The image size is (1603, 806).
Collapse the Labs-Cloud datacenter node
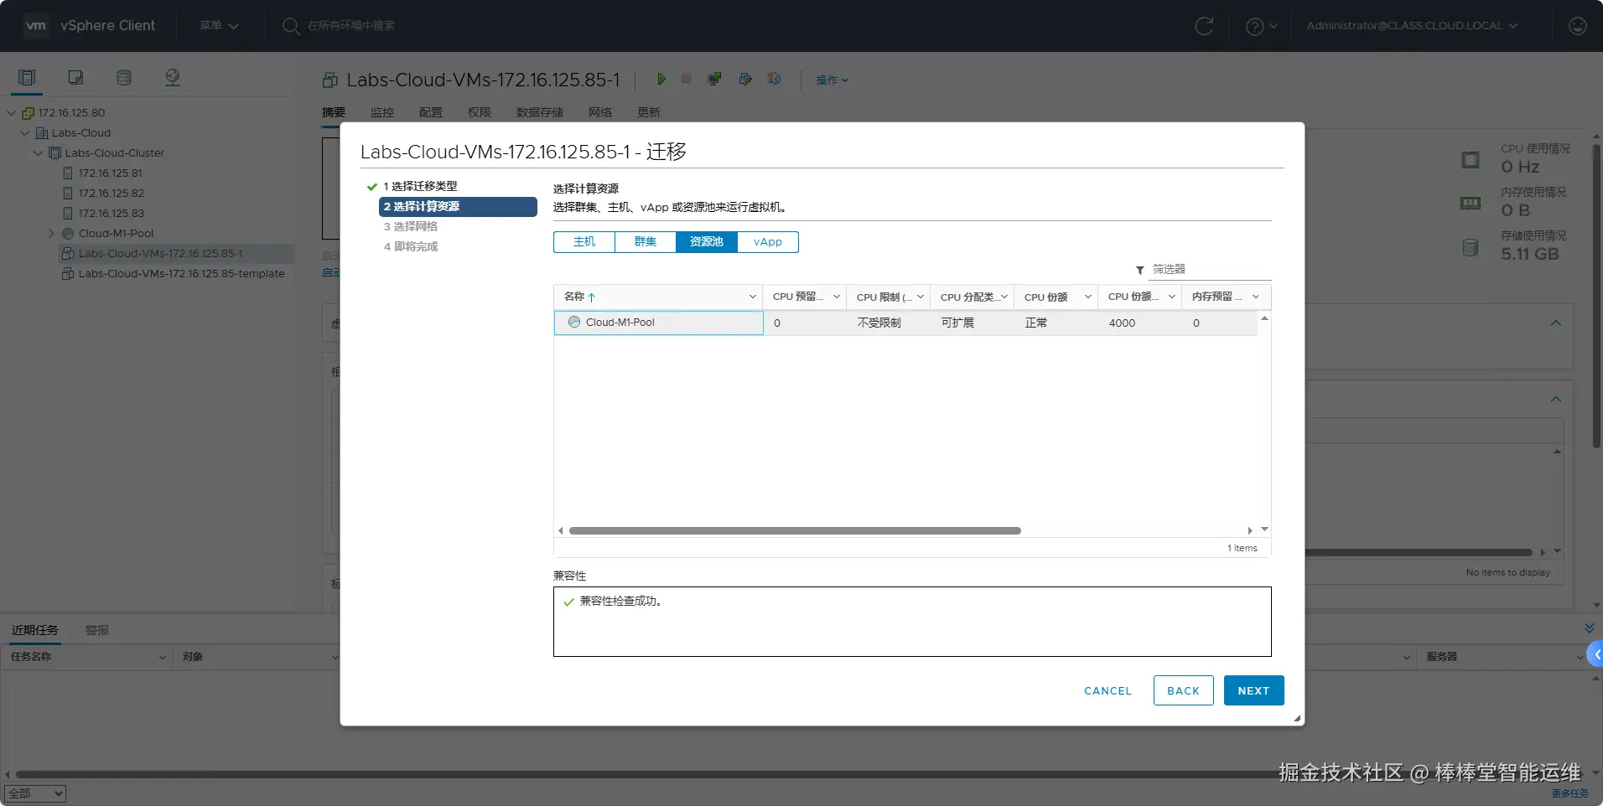point(25,133)
